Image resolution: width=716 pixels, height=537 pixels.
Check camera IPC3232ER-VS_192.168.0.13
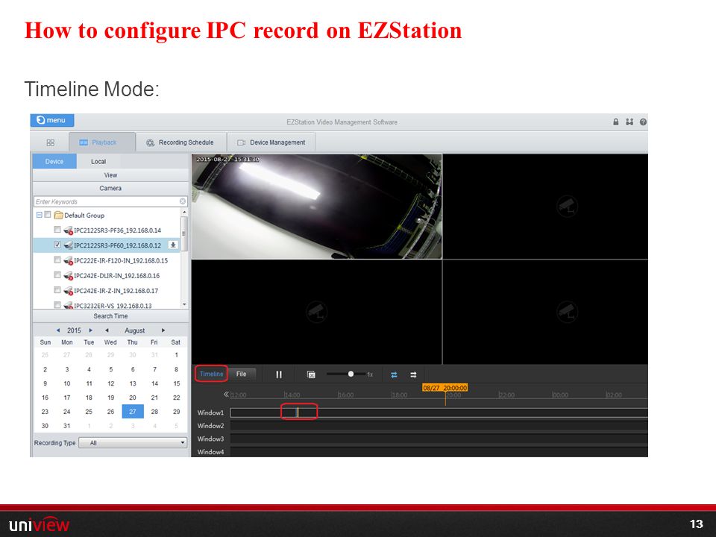(x=57, y=304)
